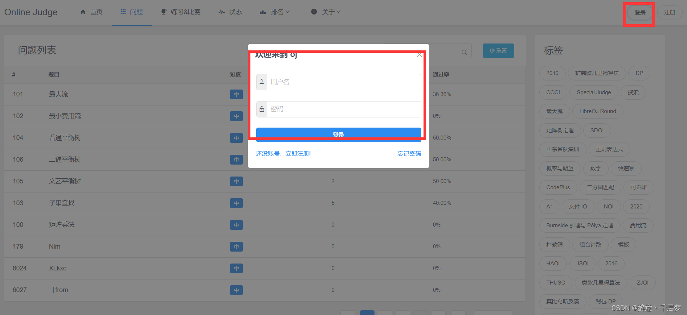Screen dimensions: 687x315
Task: Click the search magnifier icon
Action: pyautogui.click(x=464, y=52)
